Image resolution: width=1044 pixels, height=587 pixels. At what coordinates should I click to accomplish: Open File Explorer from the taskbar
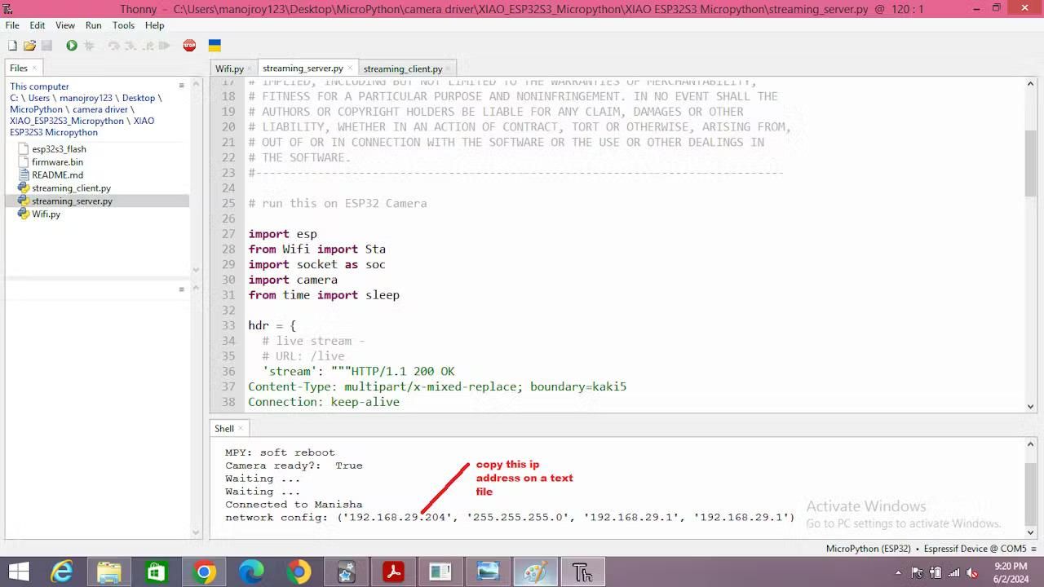pos(109,572)
